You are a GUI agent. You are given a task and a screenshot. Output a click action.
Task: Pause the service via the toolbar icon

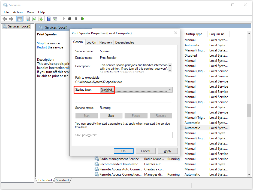click(x=76, y=19)
